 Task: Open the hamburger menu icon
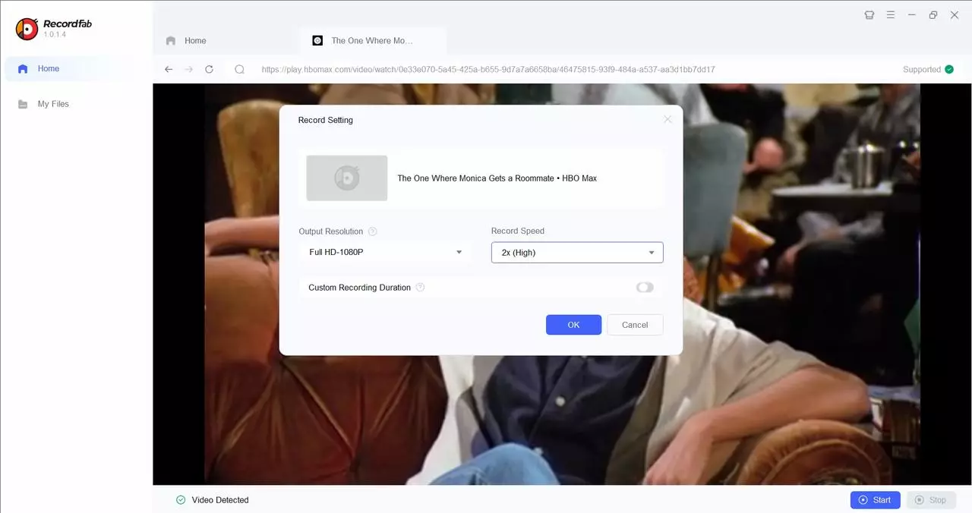pos(891,14)
